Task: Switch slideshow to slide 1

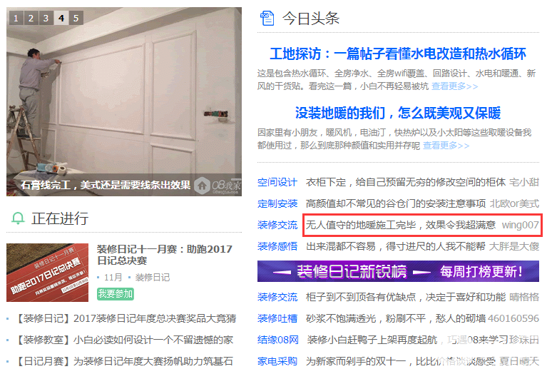Action: [16, 18]
